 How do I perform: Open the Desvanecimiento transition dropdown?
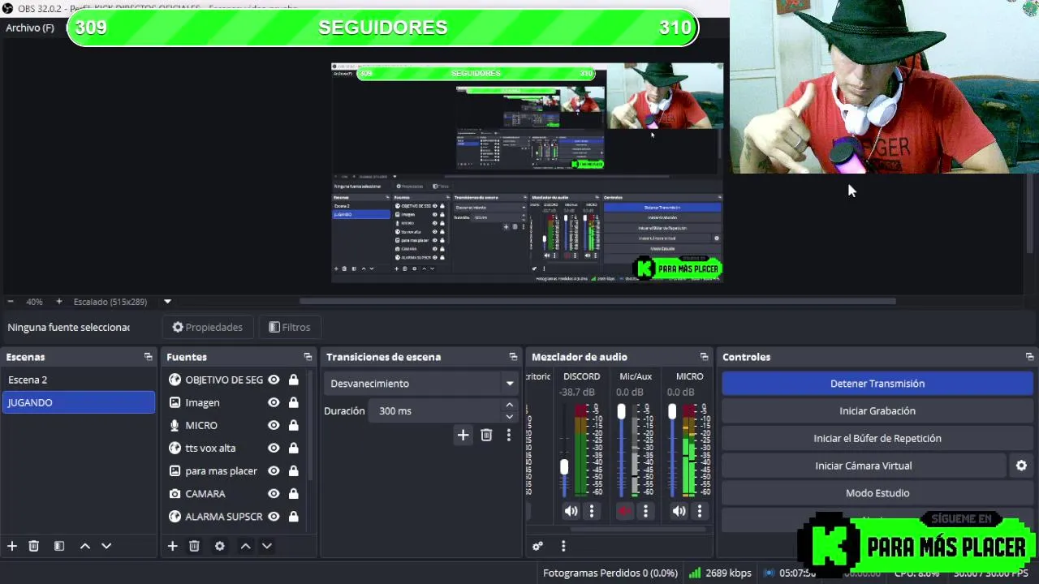pyautogui.click(x=421, y=384)
